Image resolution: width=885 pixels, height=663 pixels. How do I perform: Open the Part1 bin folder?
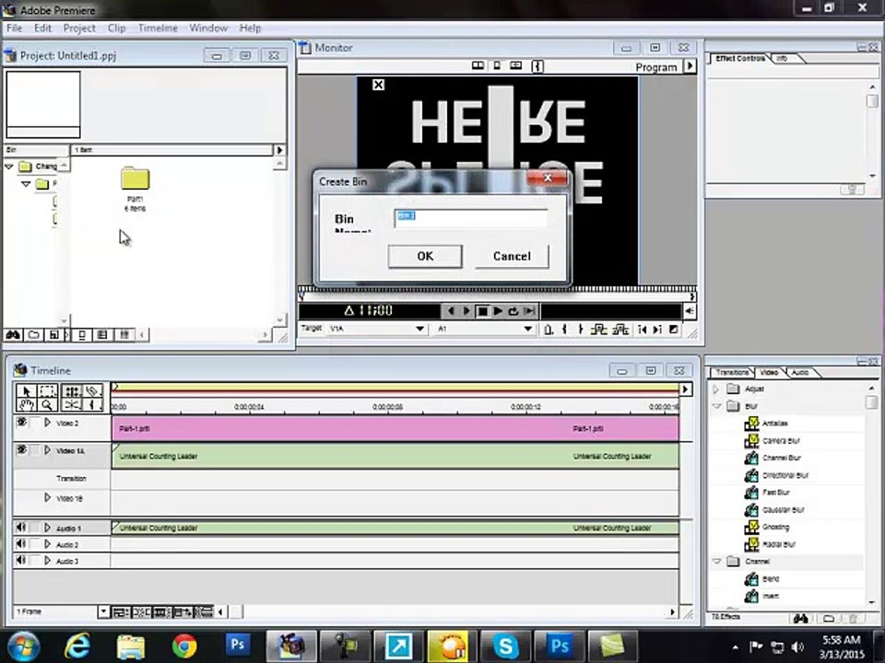pyautogui.click(x=135, y=180)
